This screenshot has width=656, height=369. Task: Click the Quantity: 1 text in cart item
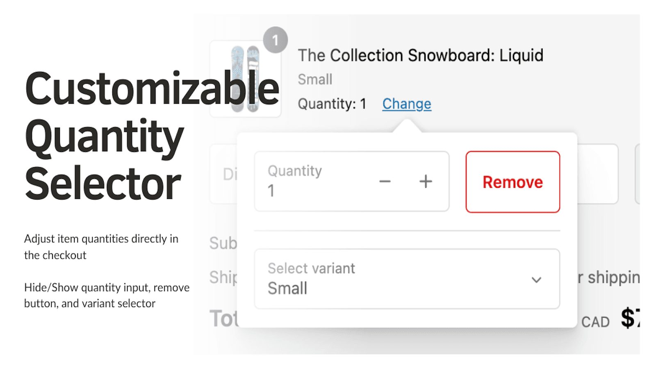coord(332,104)
